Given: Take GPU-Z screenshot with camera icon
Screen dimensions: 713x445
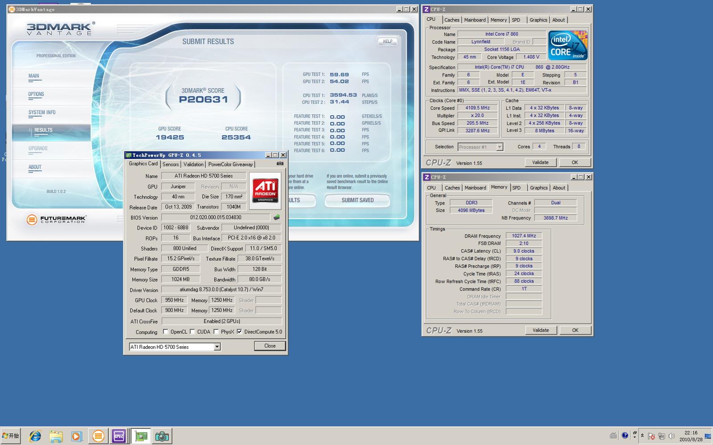Looking at the screenshot, I should coord(280,164).
